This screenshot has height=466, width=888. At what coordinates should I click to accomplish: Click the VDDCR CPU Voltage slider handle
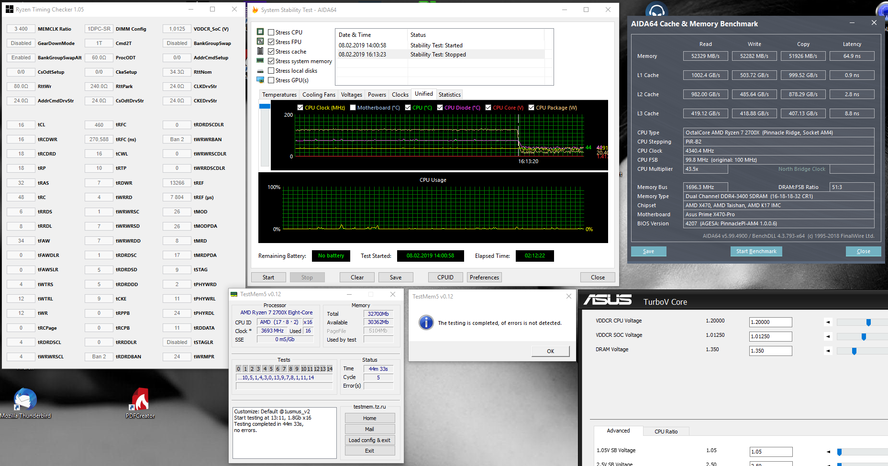tap(868, 322)
